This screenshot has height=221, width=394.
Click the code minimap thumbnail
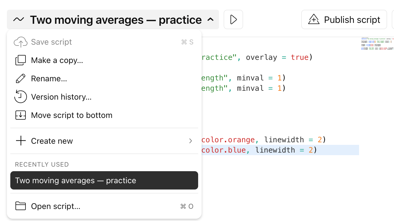(x=377, y=44)
